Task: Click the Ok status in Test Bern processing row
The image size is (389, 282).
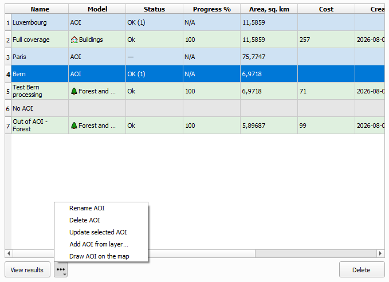Action: tap(131, 91)
